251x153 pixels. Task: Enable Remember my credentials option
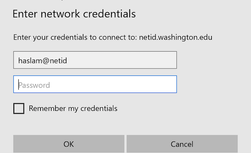pyautogui.click(x=19, y=109)
